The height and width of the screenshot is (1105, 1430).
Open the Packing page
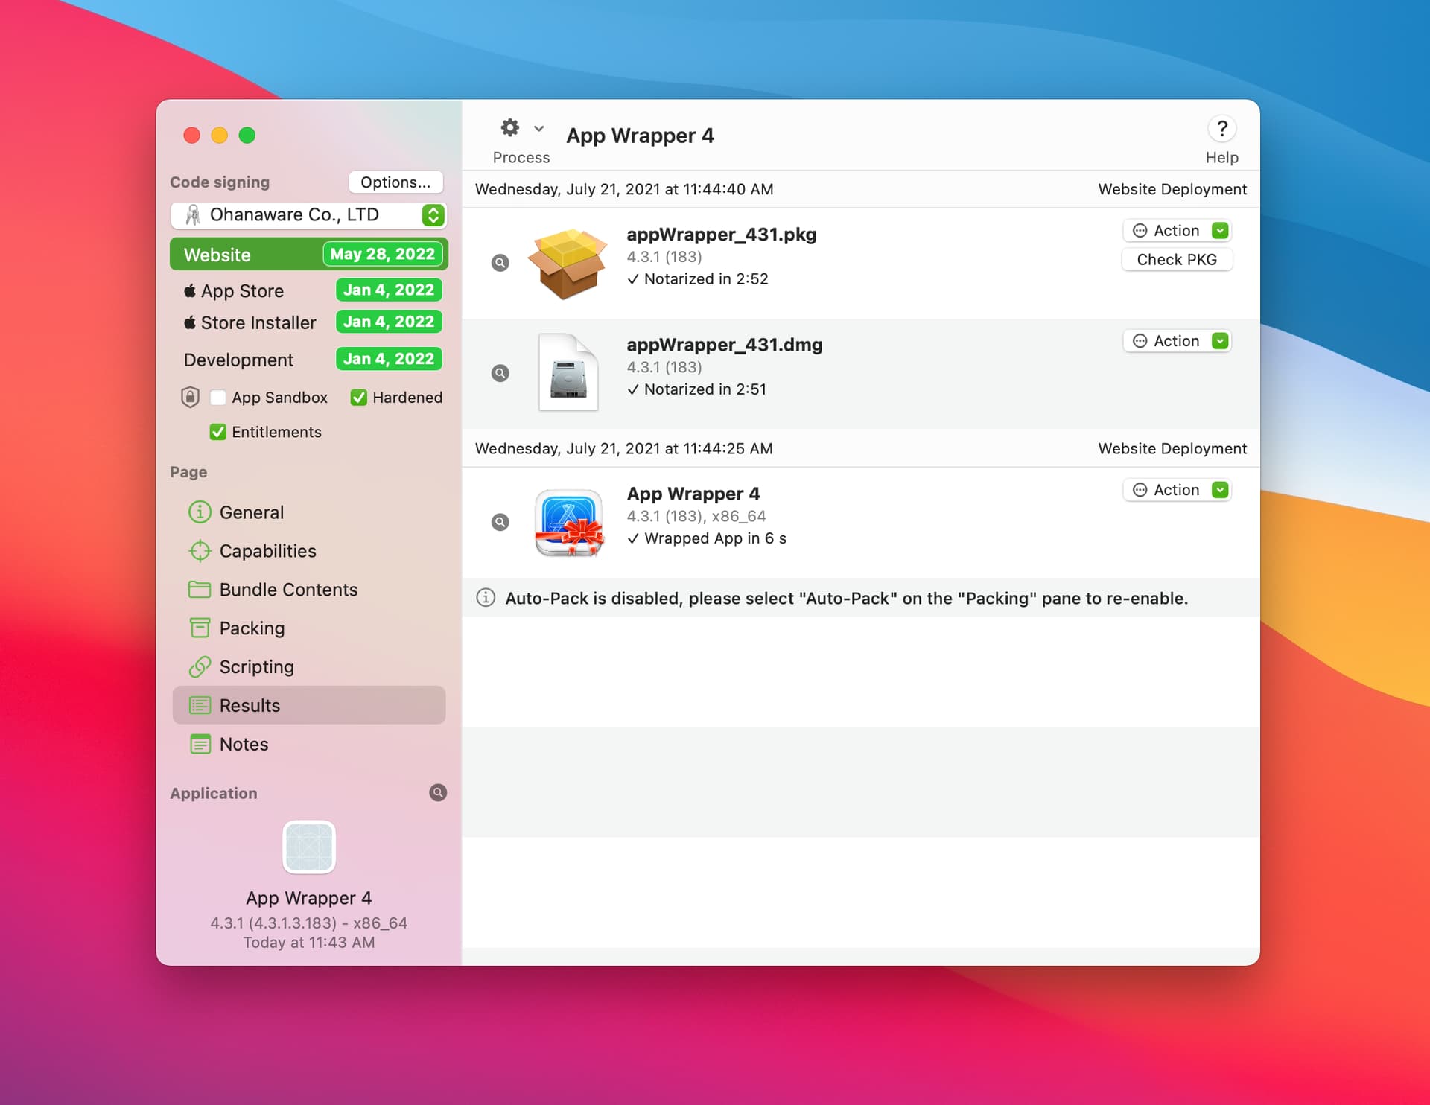click(x=308, y=628)
